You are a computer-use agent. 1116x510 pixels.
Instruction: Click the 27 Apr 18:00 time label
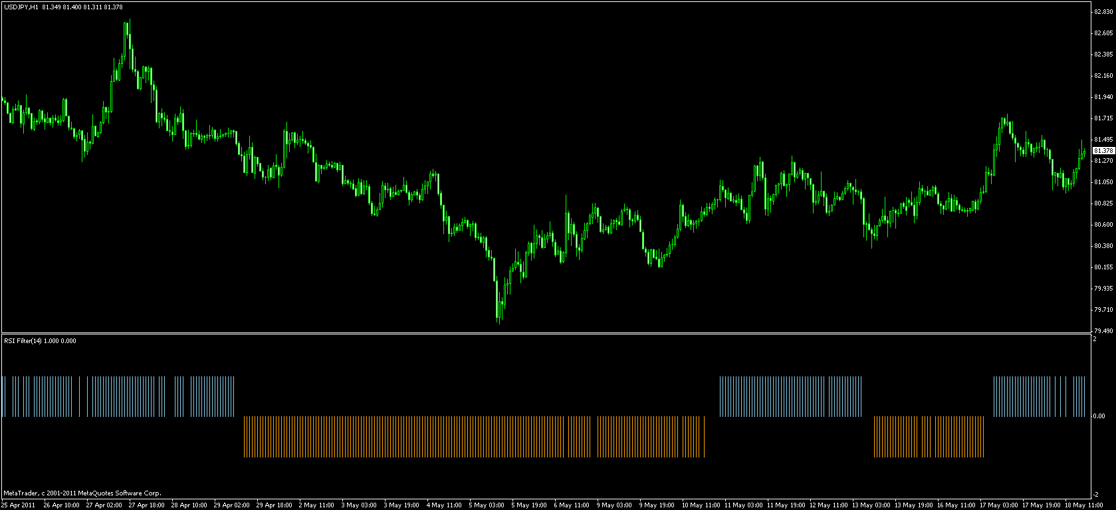click(x=146, y=505)
